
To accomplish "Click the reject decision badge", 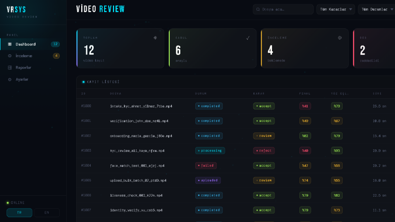I will click(x=264, y=150).
